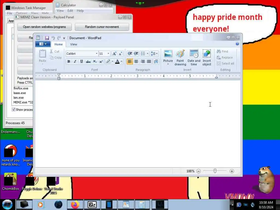
Task: Click the font color A icon
Action: 117,62
